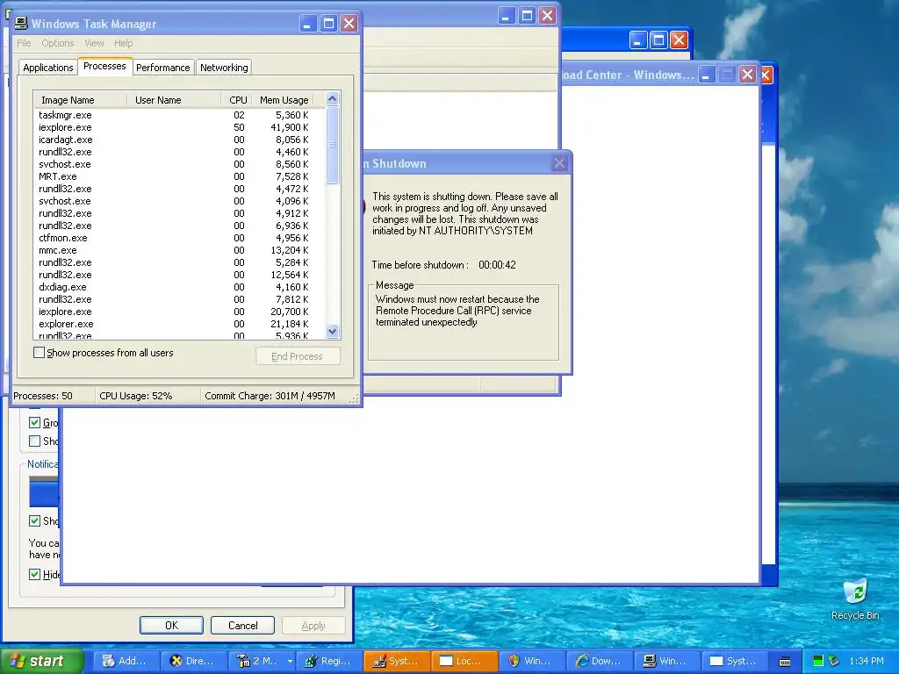Expand the 2 M... taskbar group arrow
899x674 pixels.
(290, 661)
